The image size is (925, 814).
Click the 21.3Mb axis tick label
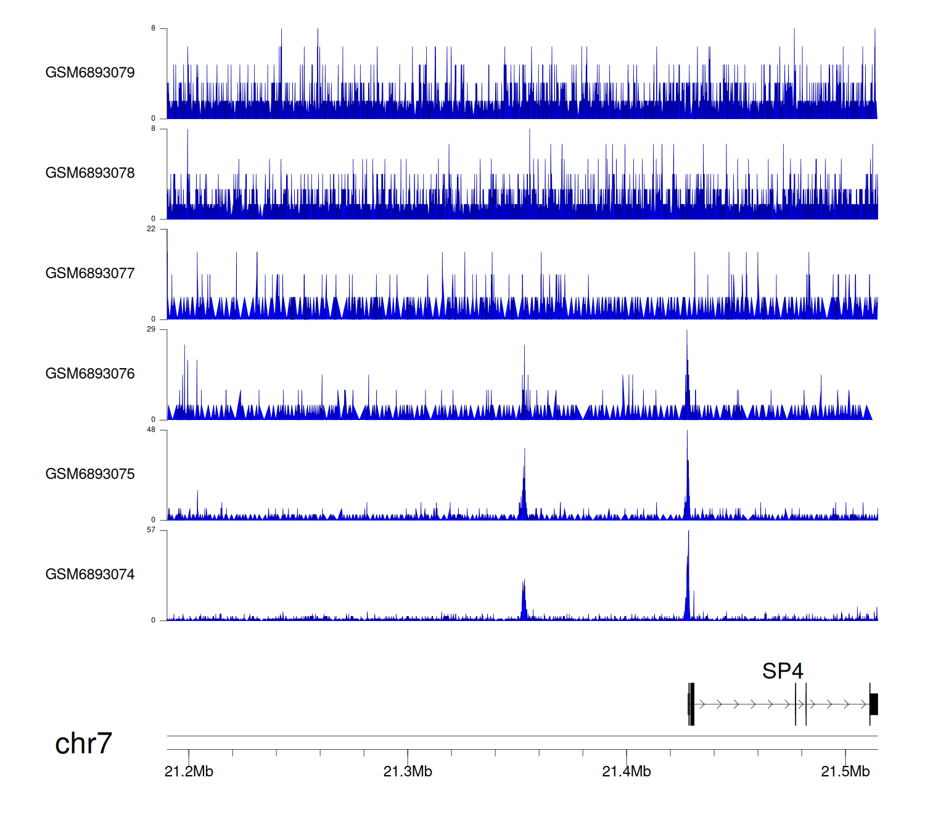pyautogui.click(x=408, y=772)
